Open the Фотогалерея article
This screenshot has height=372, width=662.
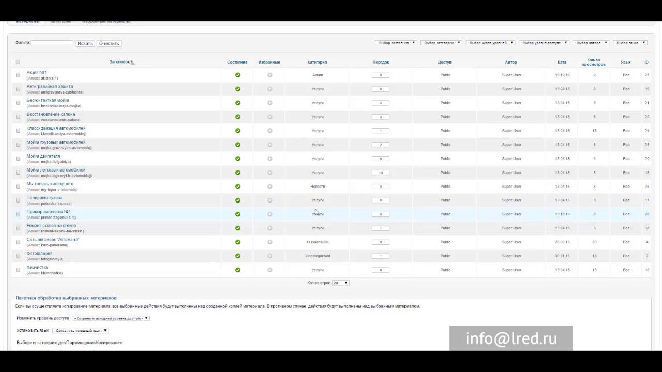click(x=39, y=253)
